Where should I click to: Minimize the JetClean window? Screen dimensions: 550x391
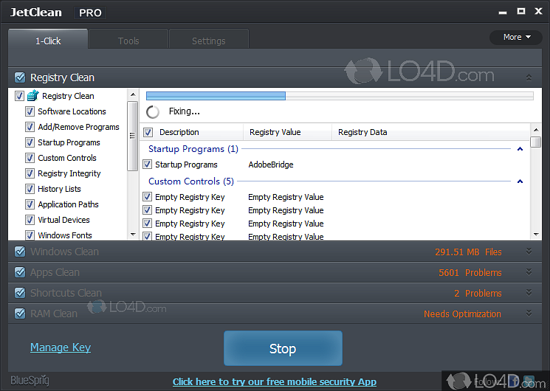(503, 13)
